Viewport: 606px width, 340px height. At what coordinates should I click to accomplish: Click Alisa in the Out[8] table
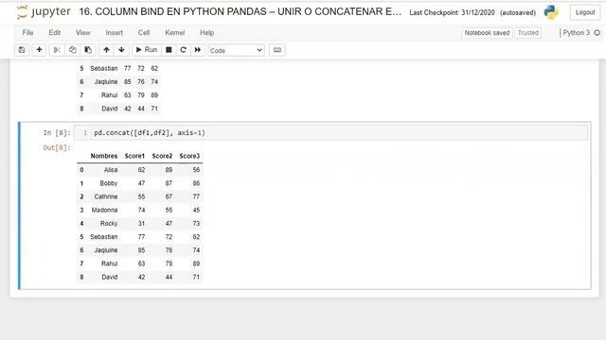(x=111, y=170)
